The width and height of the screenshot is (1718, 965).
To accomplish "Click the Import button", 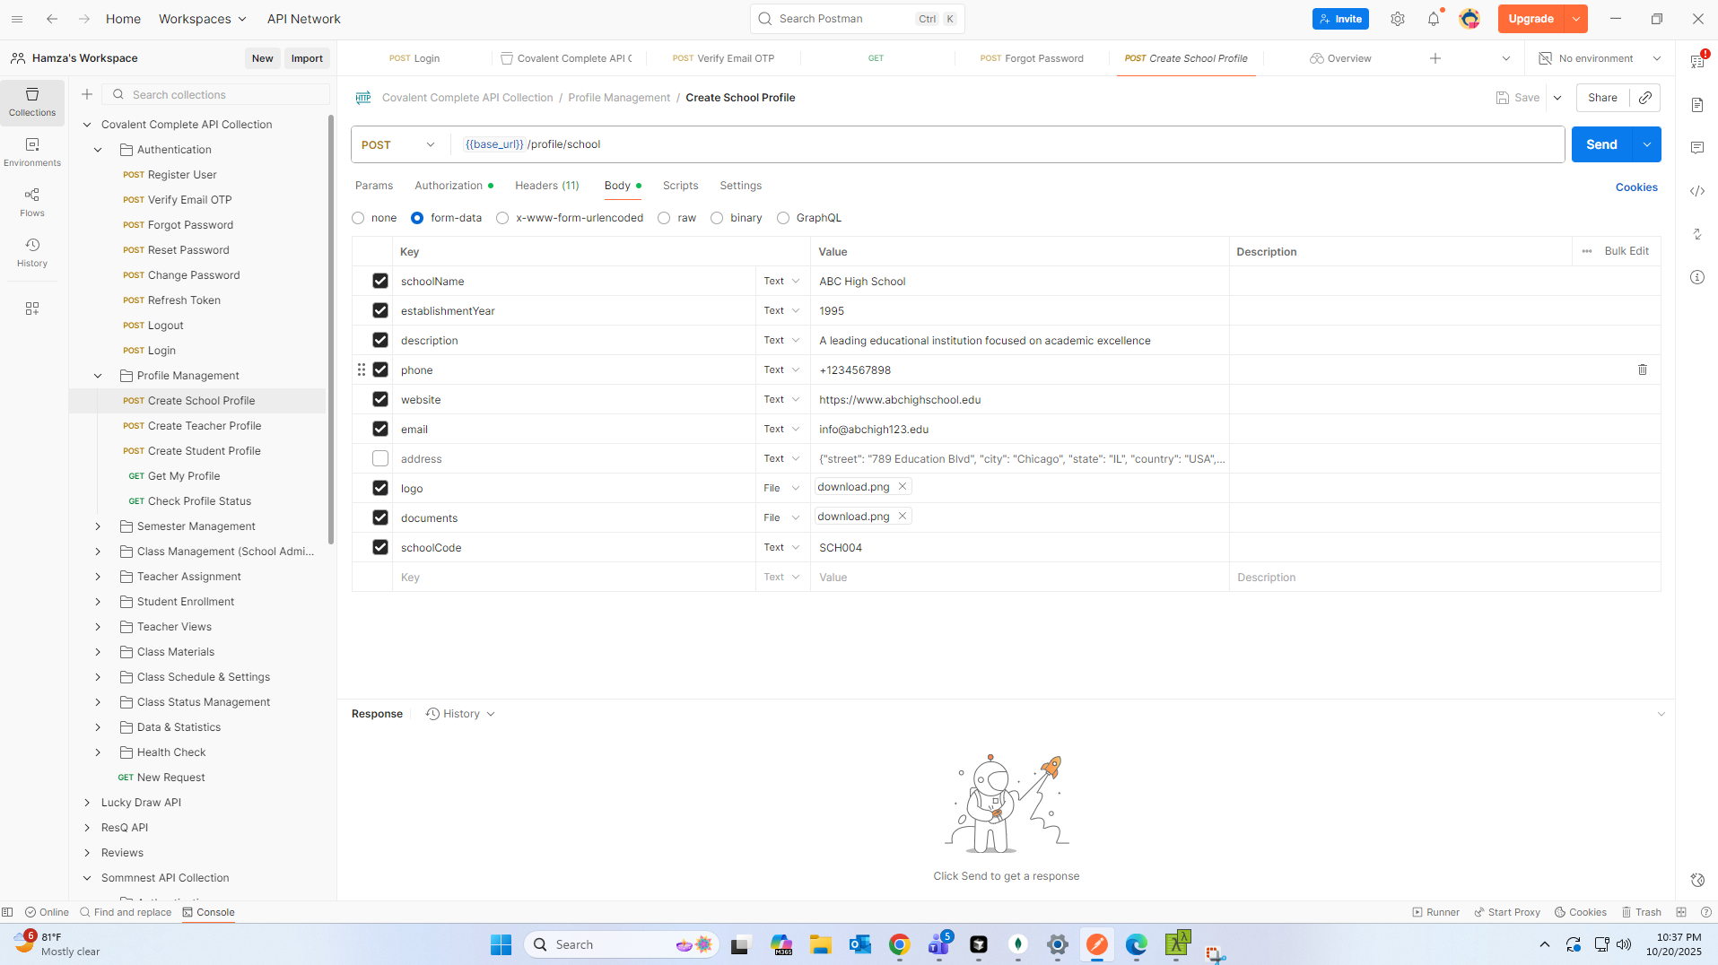I will [307, 58].
